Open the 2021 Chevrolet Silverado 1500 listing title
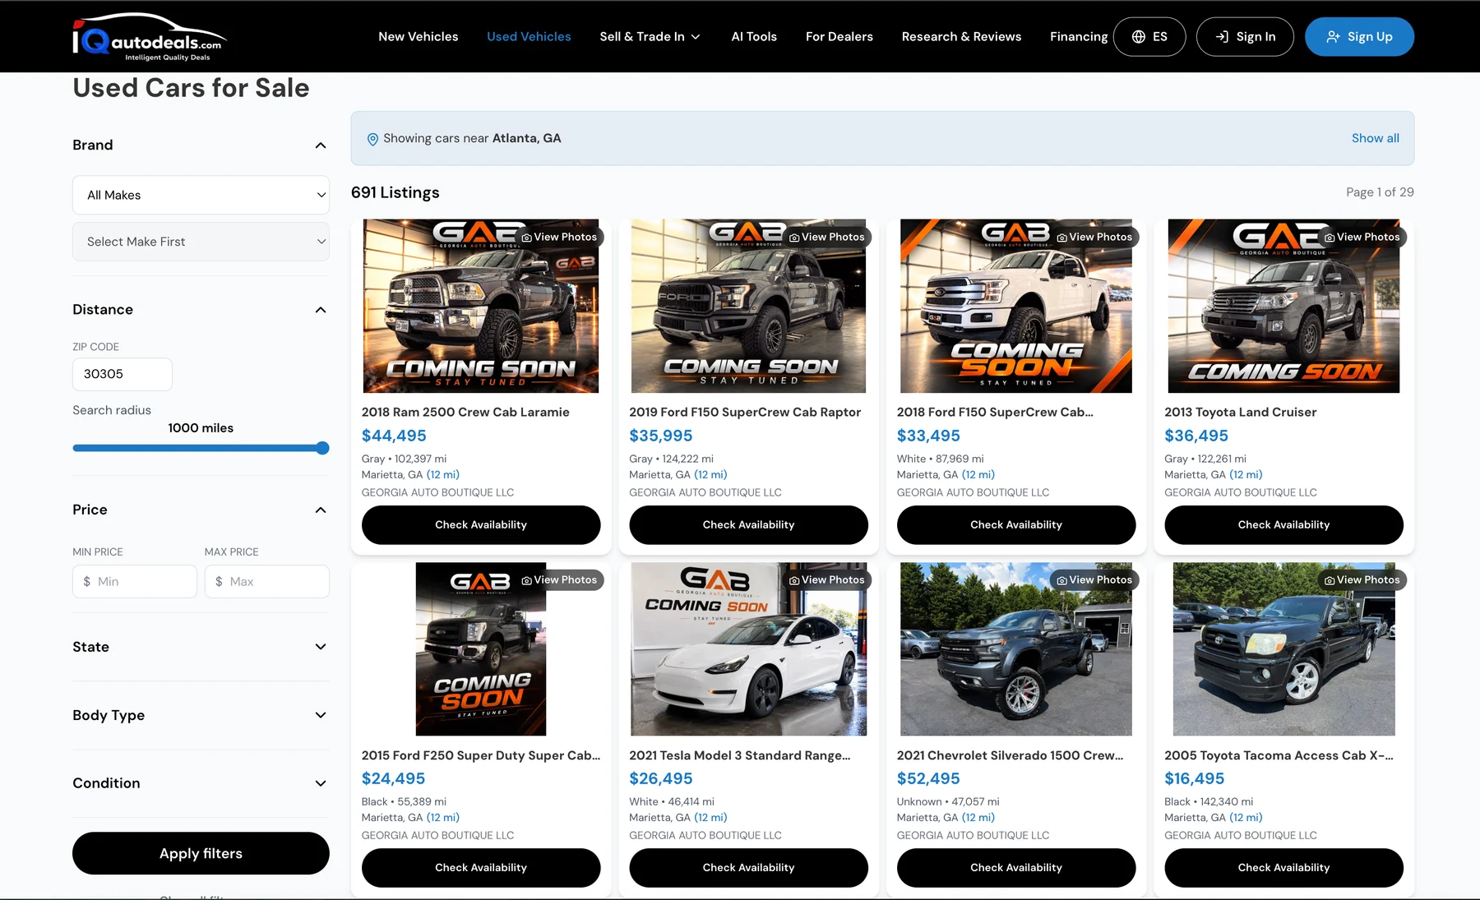 pos(1010,755)
